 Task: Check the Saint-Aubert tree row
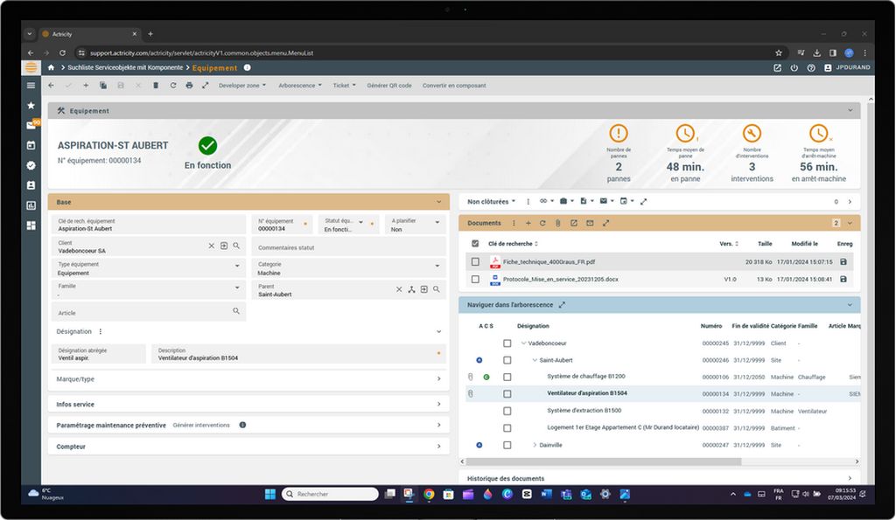pos(507,360)
